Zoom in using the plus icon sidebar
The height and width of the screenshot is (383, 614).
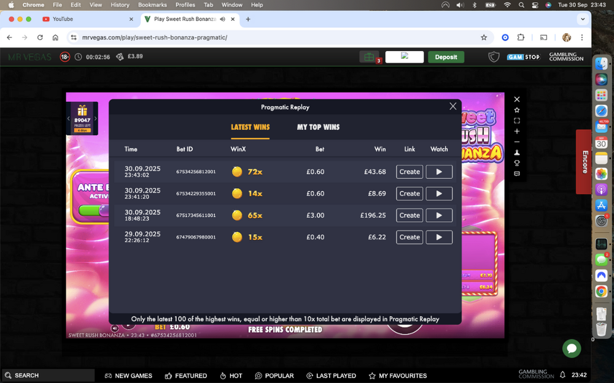(517, 132)
